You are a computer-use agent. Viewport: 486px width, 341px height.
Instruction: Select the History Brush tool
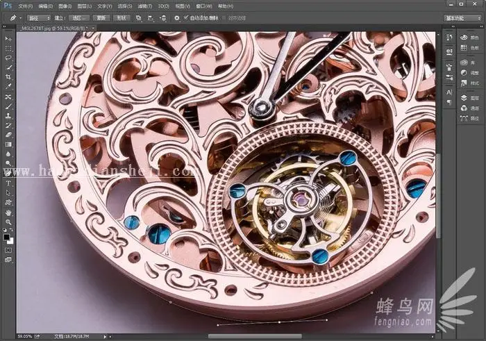point(8,125)
